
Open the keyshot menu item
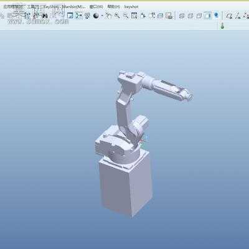(x=131, y=7)
